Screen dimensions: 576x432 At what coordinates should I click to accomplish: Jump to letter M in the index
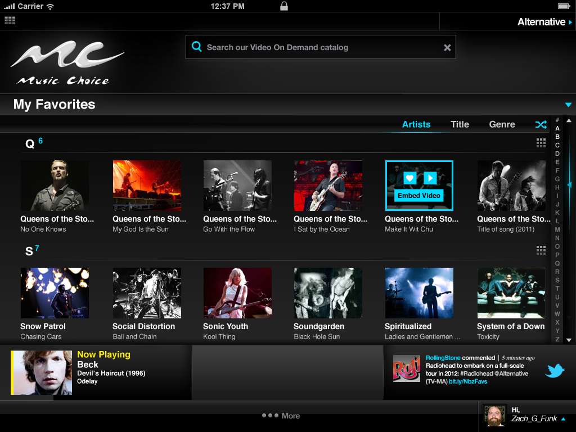coord(557,229)
